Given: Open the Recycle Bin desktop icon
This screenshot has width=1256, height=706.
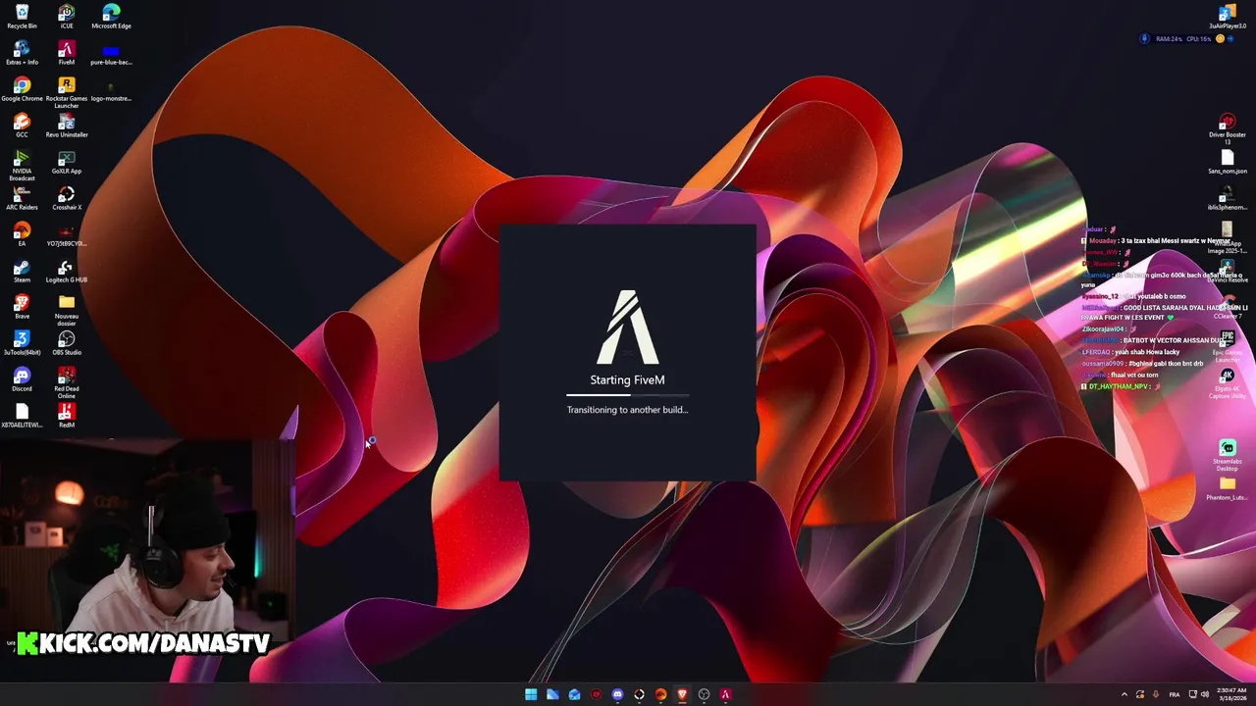Looking at the screenshot, I should coord(22,16).
